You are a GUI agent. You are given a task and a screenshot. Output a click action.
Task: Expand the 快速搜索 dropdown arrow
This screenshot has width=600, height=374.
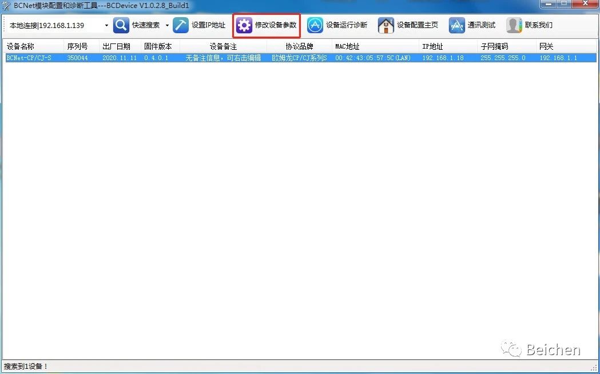pyautogui.click(x=167, y=26)
